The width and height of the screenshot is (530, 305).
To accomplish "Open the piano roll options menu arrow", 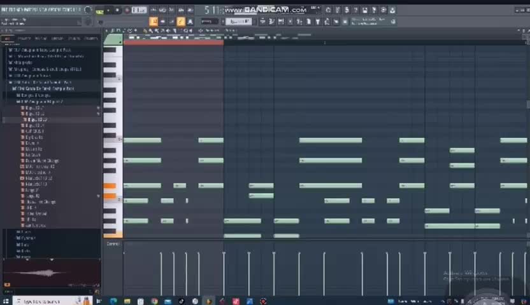I will pyautogui.click(x=106, y=30).
